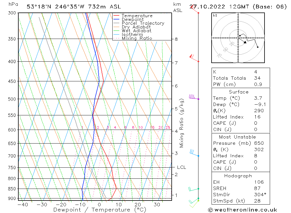This screenshot has height=213, width=291.
Task: Click the blue Dewpoint legend line
Action: point(116,19)
